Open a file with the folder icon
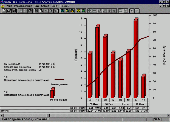 (x=9, y=11)
